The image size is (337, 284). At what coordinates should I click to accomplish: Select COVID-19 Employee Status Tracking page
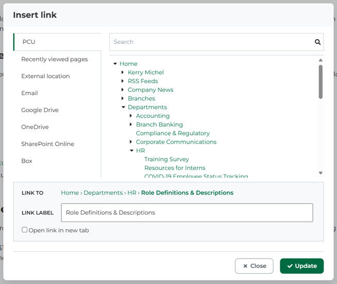(x=196, y=176)
